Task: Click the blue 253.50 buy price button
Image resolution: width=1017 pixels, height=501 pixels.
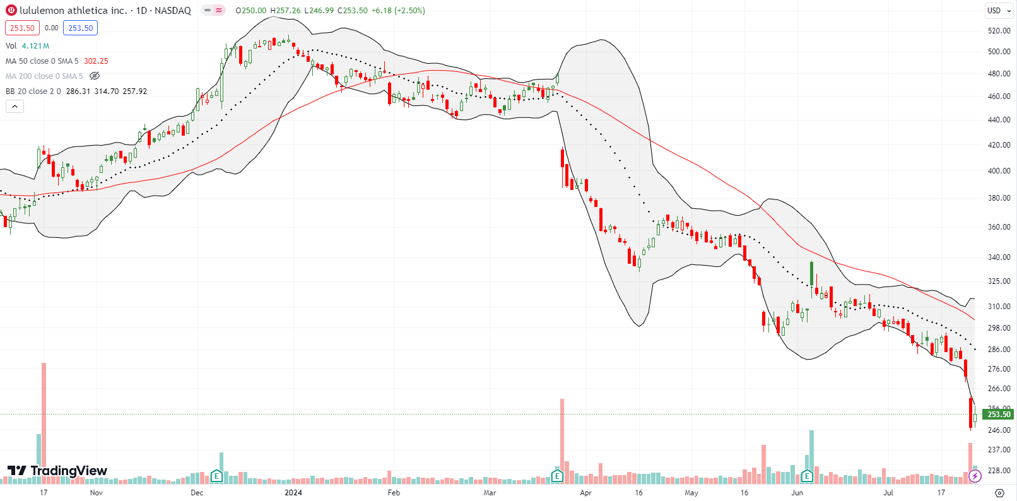Action: click(81, 28)
